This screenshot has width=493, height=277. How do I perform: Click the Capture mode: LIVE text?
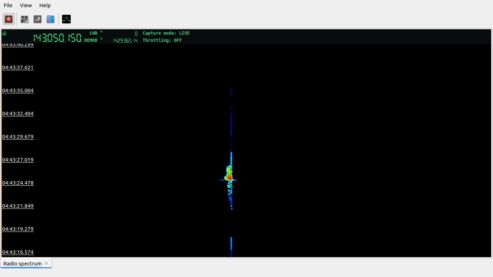coord(166,33)
